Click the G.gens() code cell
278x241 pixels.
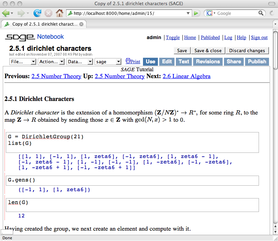[x=132, y=180]
